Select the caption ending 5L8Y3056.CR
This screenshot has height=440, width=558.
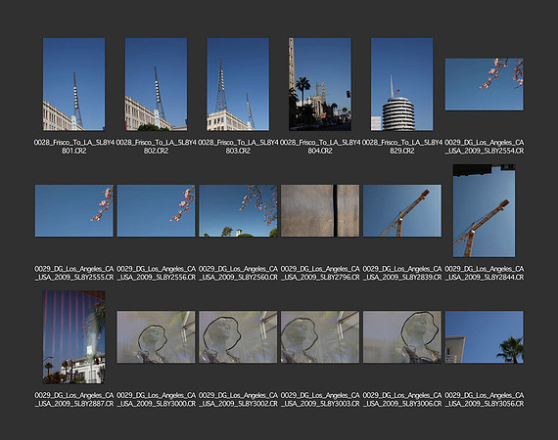485,400
